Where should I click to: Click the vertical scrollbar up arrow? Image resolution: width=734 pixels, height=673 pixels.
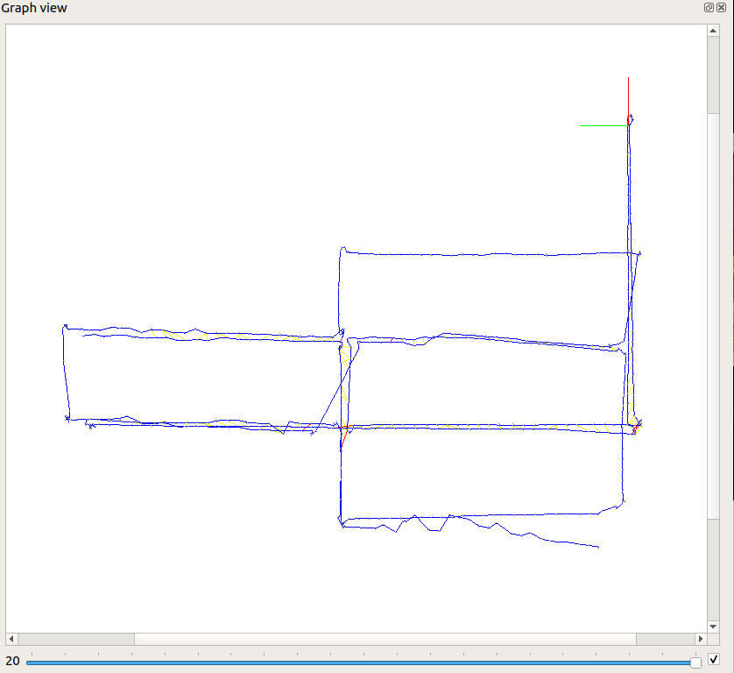(713, 31)
